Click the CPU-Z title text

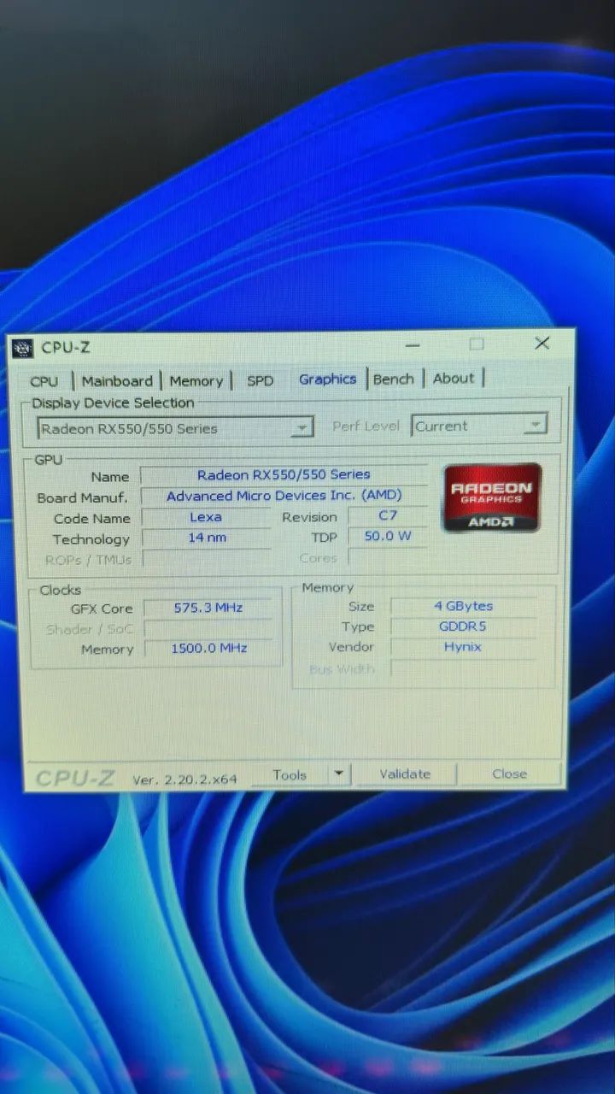click(65, 348)
